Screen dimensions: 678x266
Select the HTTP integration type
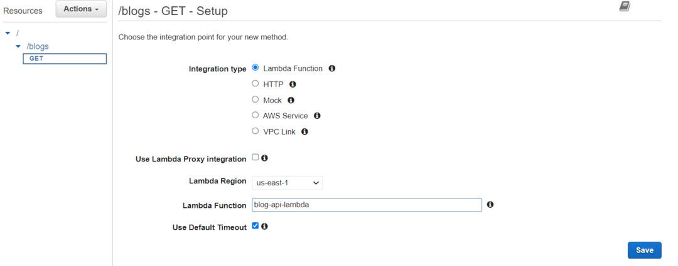click(256, 83)
